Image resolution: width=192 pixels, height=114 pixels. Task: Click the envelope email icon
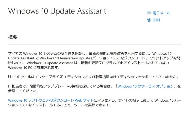[x=149, y=13]
